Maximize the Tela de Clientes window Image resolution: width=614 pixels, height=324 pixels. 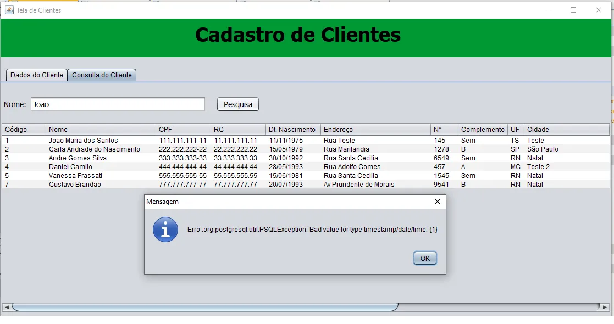tap(573, 10)
